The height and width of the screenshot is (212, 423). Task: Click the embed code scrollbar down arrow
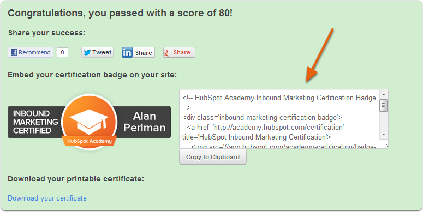[384, 135]
